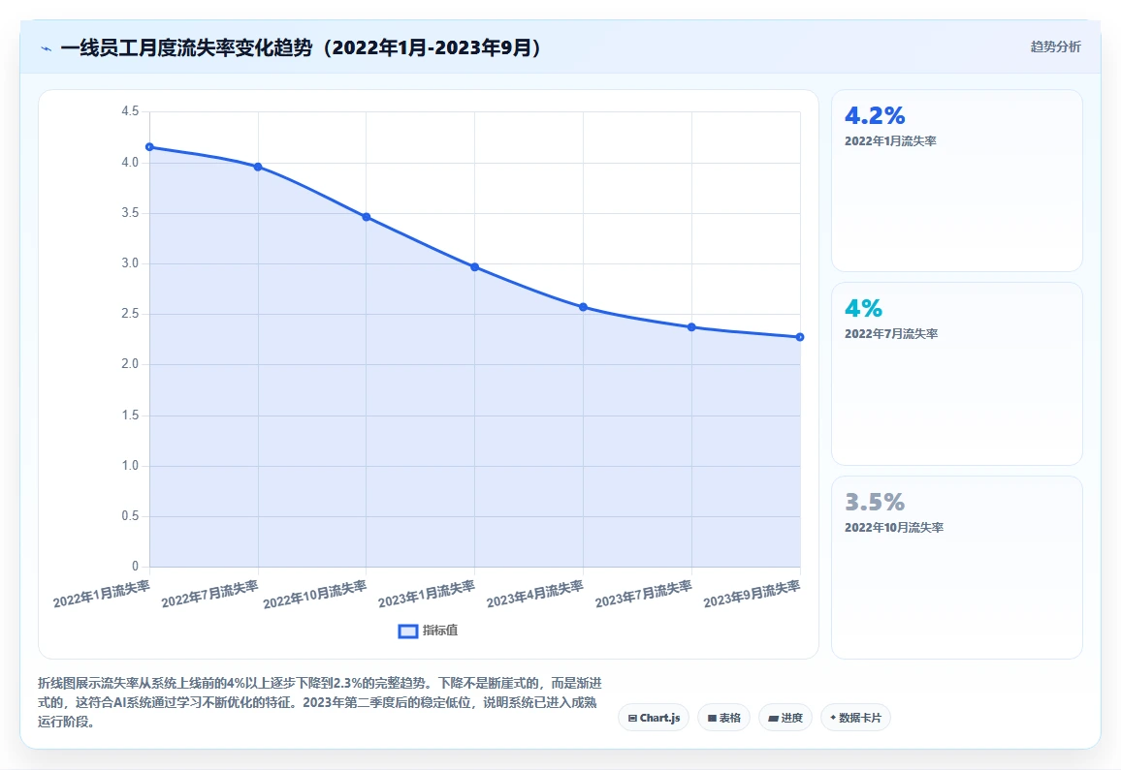Screen dimensions: 1121x770
Task: Select the 进度 tag button
Action: click(785, 718)
